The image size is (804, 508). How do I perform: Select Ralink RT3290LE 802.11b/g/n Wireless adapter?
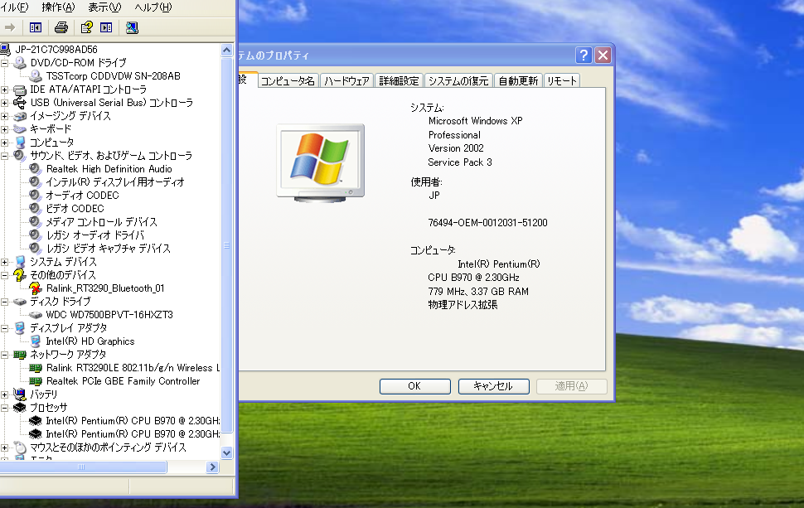click(x=133, y=368)
